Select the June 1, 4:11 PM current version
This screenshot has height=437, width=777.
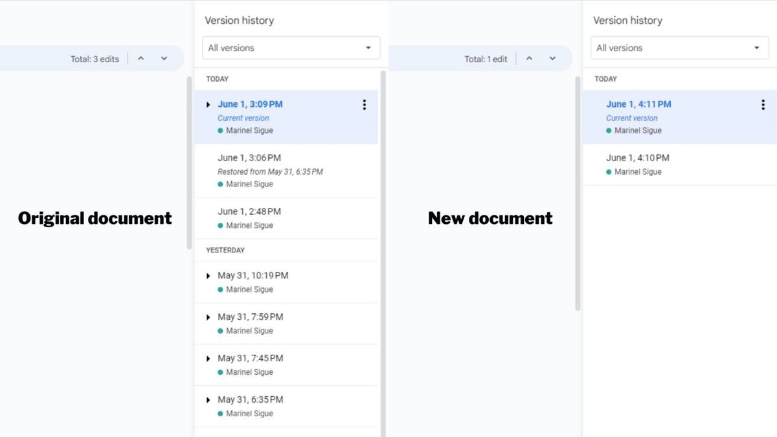[680, 117]
